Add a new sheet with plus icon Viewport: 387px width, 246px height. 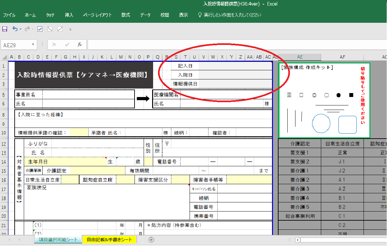pos(151,240)
